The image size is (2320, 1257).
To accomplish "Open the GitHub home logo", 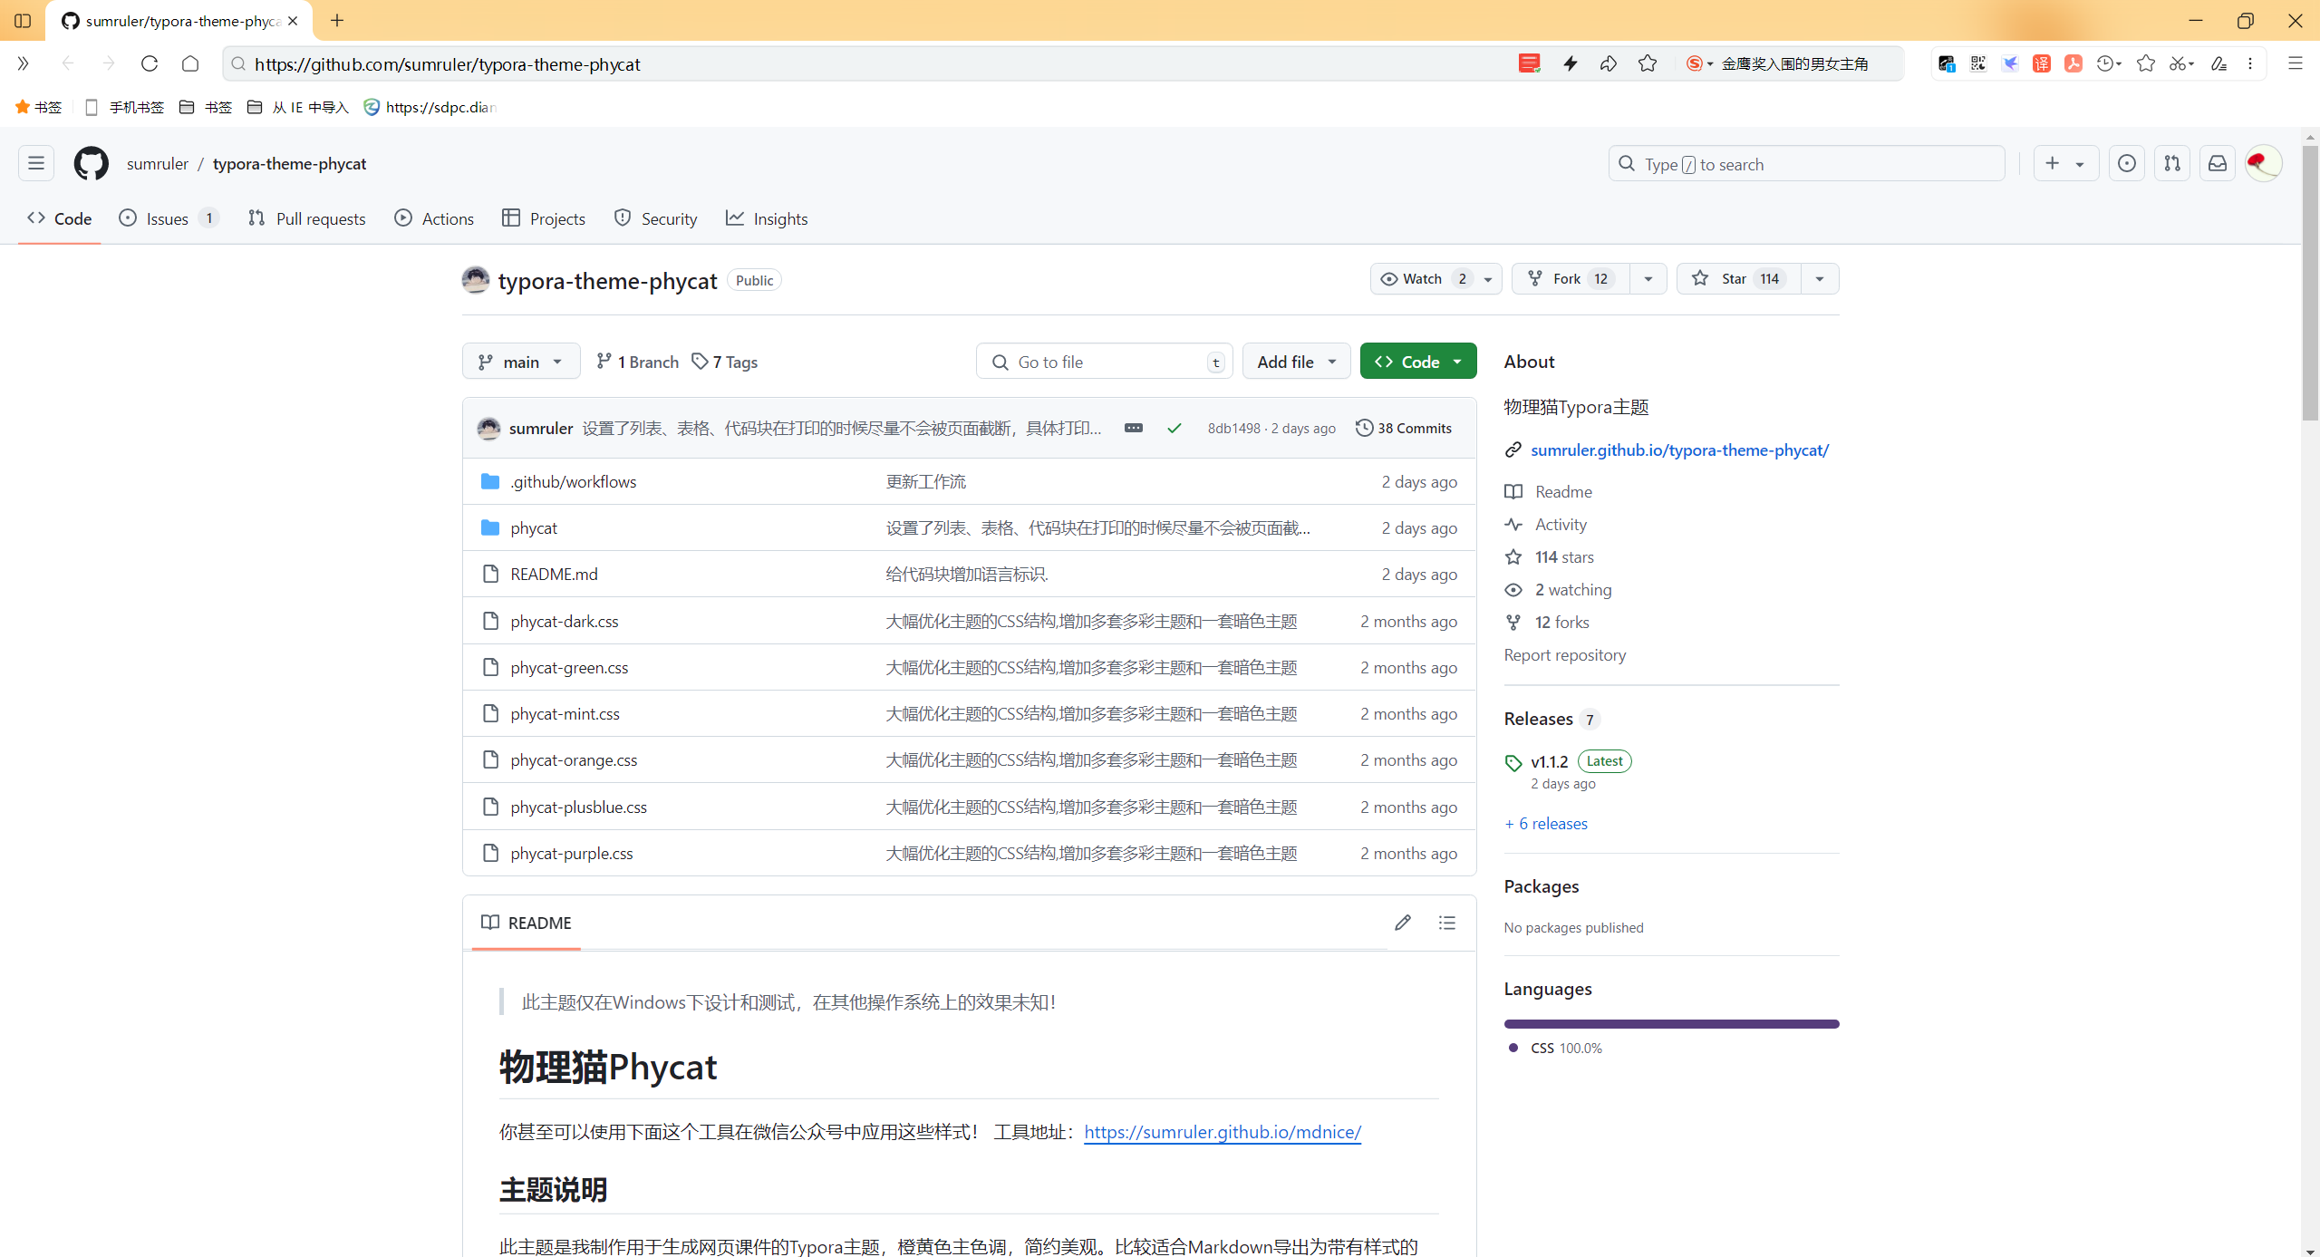I will 91,164.
